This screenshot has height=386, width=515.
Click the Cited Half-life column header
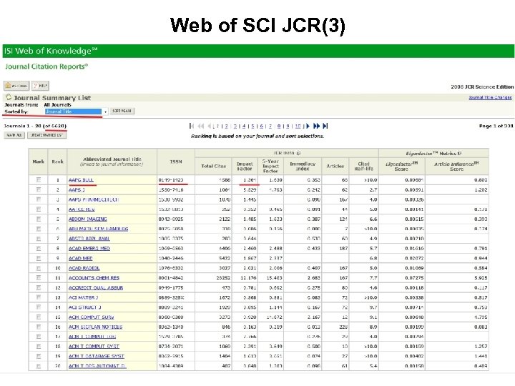[x=363, y=166]
